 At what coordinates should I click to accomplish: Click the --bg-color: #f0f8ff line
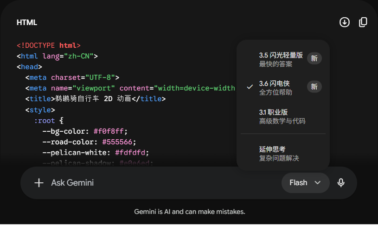[85, 131]
